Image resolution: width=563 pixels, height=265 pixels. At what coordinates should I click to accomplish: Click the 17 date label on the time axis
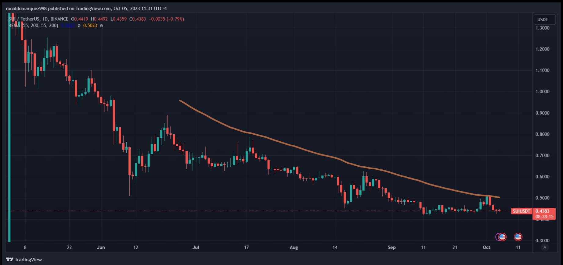click(x=246, y=247)
